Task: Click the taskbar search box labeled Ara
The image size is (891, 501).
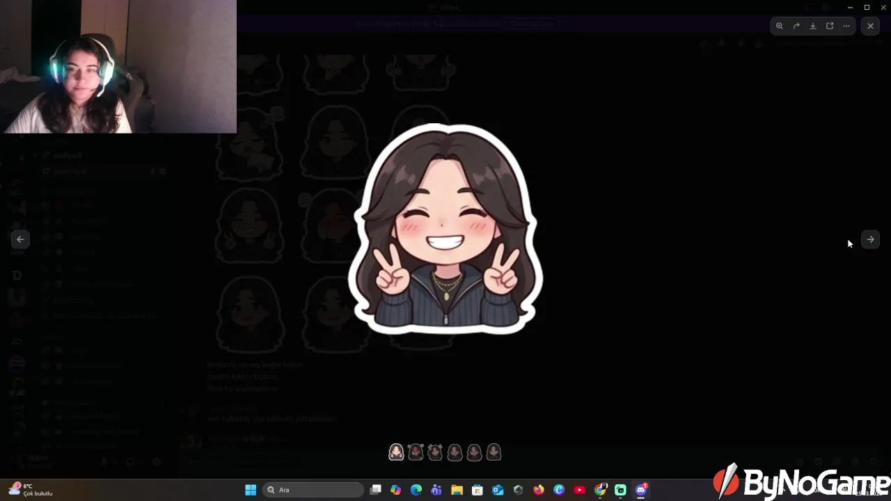Action: pyautogui.click(x=313, y=490)
